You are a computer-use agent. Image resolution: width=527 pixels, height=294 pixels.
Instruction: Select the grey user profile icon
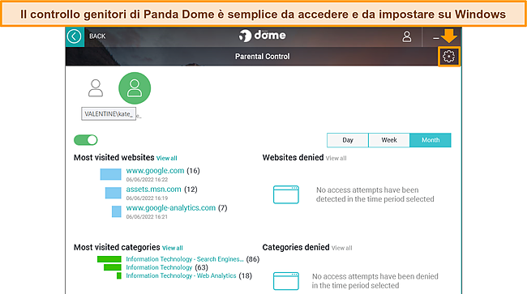point(96,88)
